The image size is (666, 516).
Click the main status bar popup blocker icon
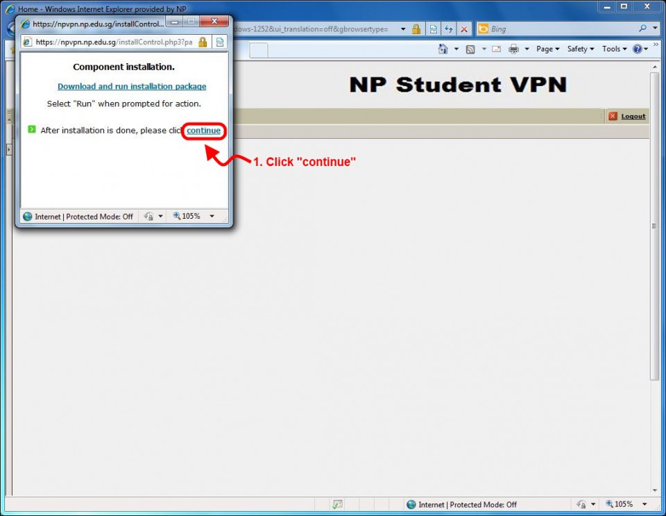[x=337, y=504]
